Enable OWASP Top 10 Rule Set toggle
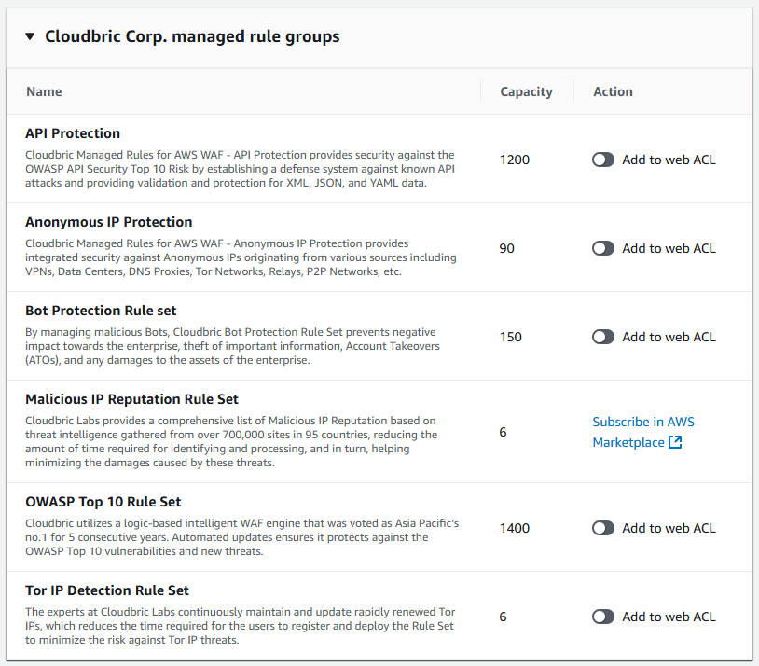The height and width of the screenshot is (666, 759). coord(603,528)
